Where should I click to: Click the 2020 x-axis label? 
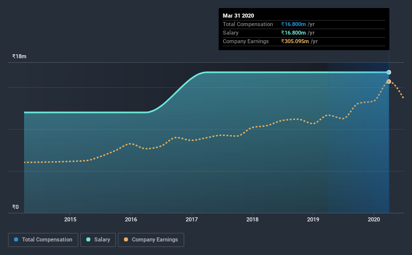374,219
